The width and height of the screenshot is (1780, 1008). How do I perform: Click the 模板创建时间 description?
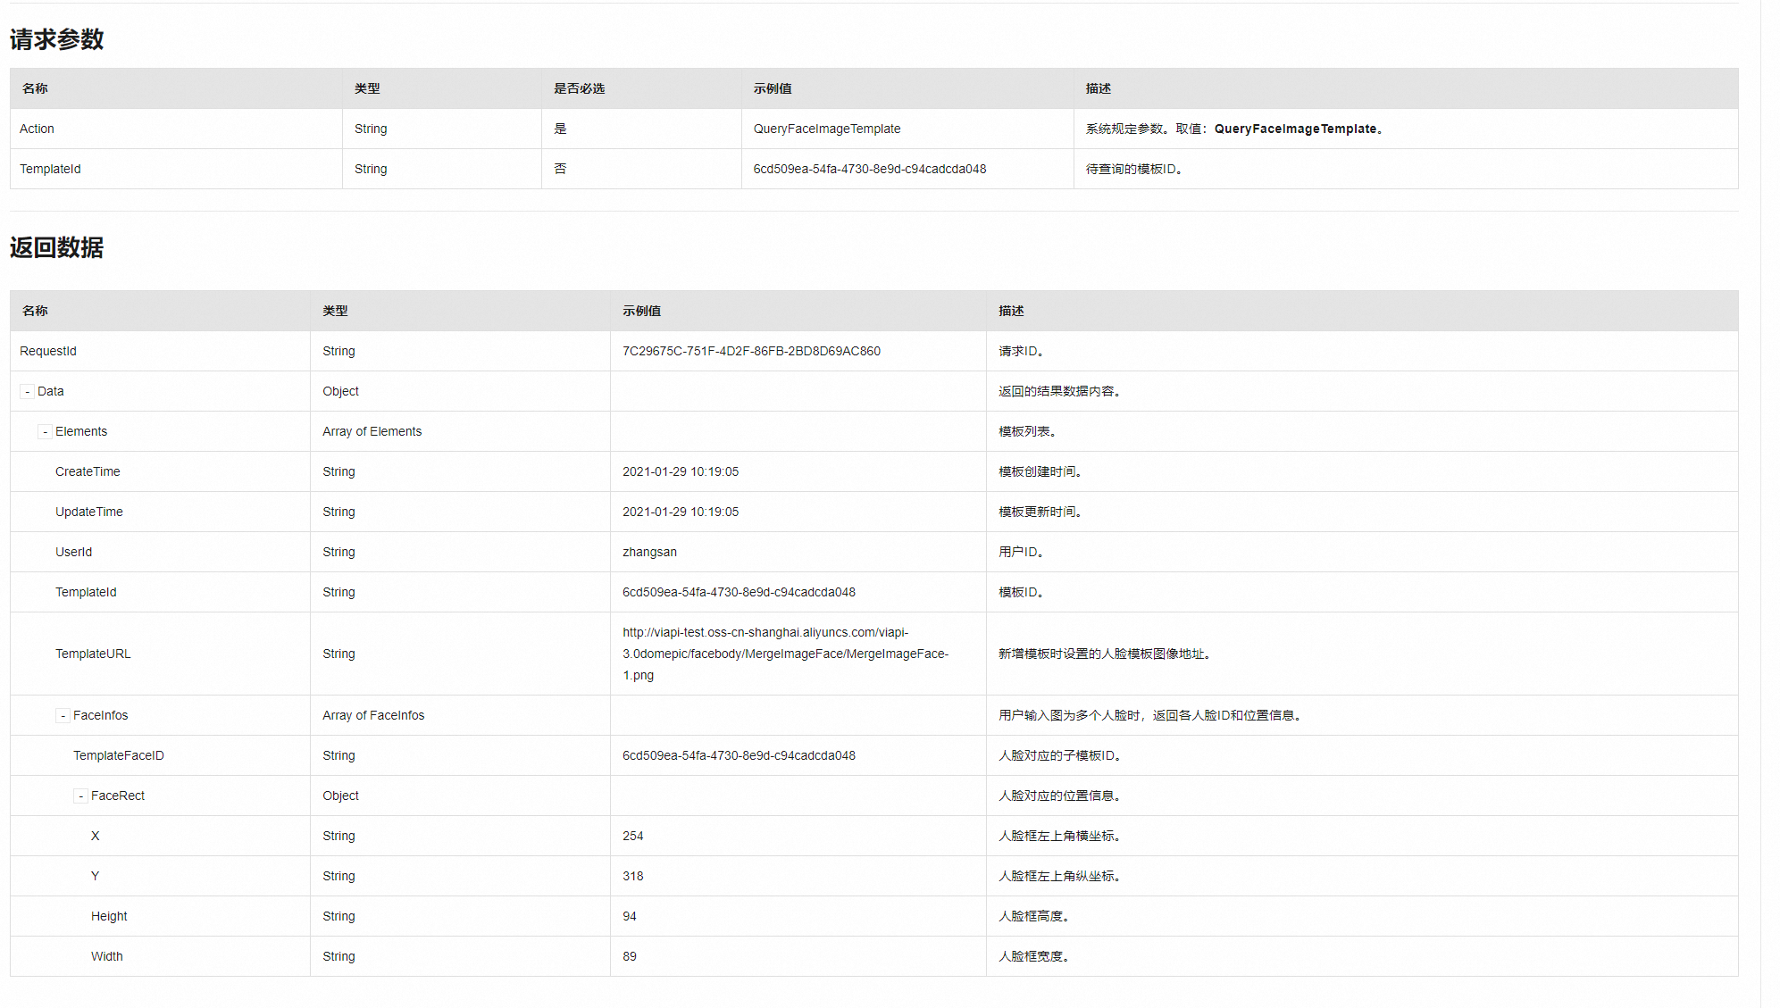click(1040, 471)
